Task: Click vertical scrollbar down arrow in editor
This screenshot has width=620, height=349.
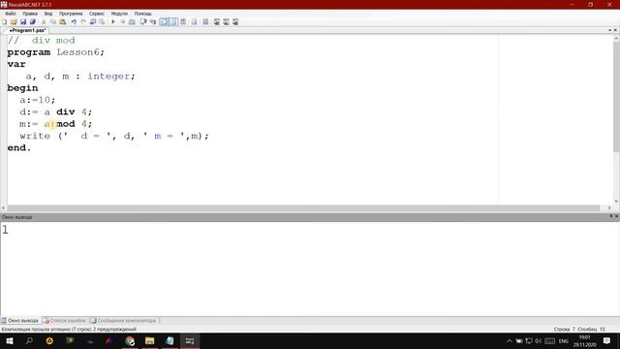Action: pos(616,201)
